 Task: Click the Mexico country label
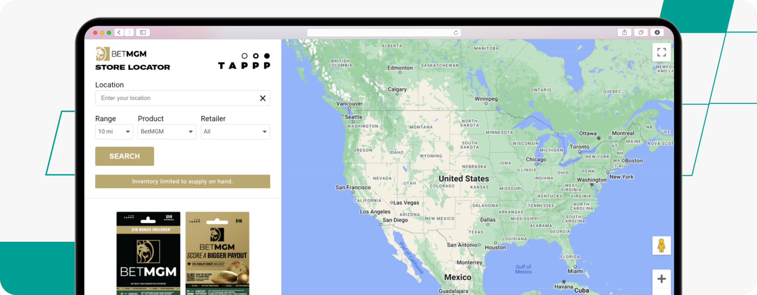click(x=458, y=277)
